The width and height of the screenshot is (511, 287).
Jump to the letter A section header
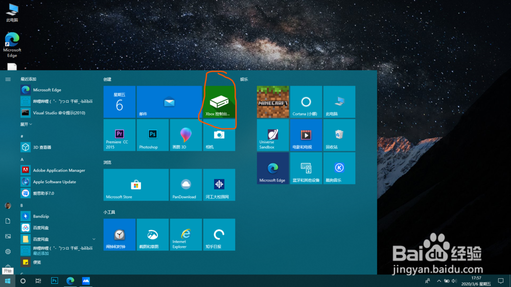click(22, 159)
